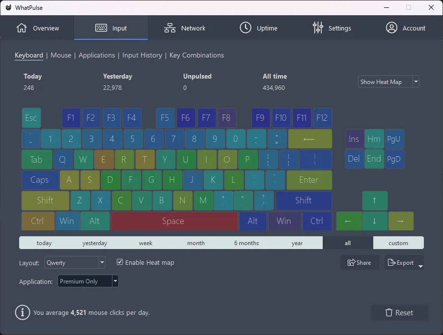Image resolution: width=443 pixels, height=335 pixels.
Task: Click the Share icon button
Action: pos(352,263)
